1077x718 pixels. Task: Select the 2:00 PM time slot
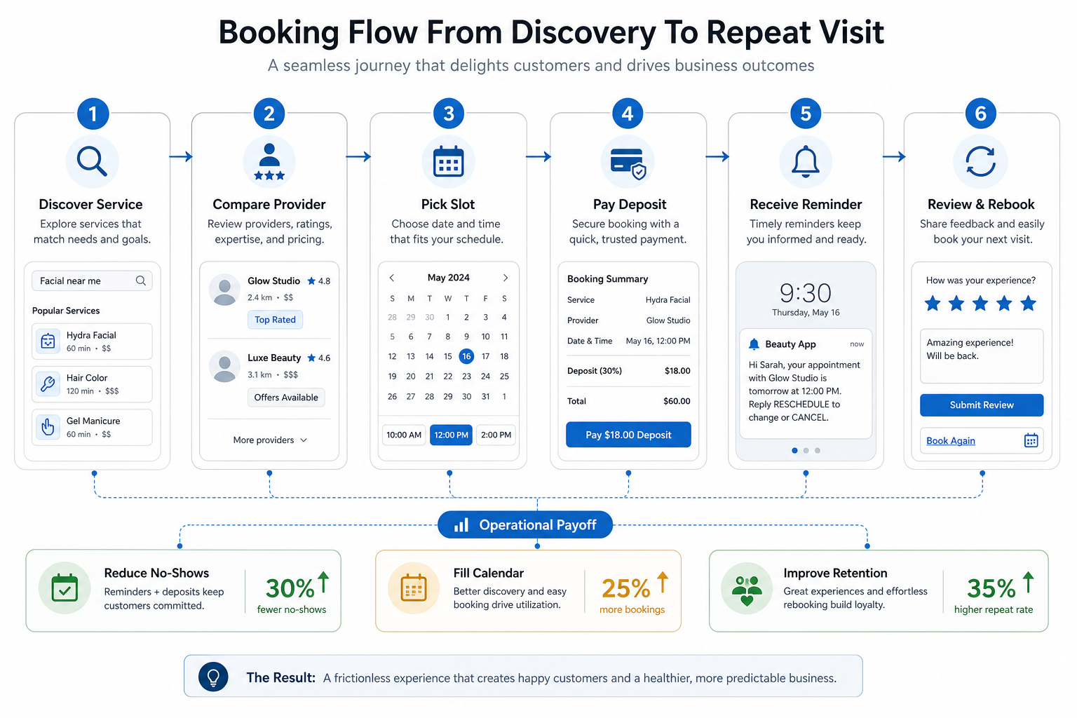click(x=496, y=435)
